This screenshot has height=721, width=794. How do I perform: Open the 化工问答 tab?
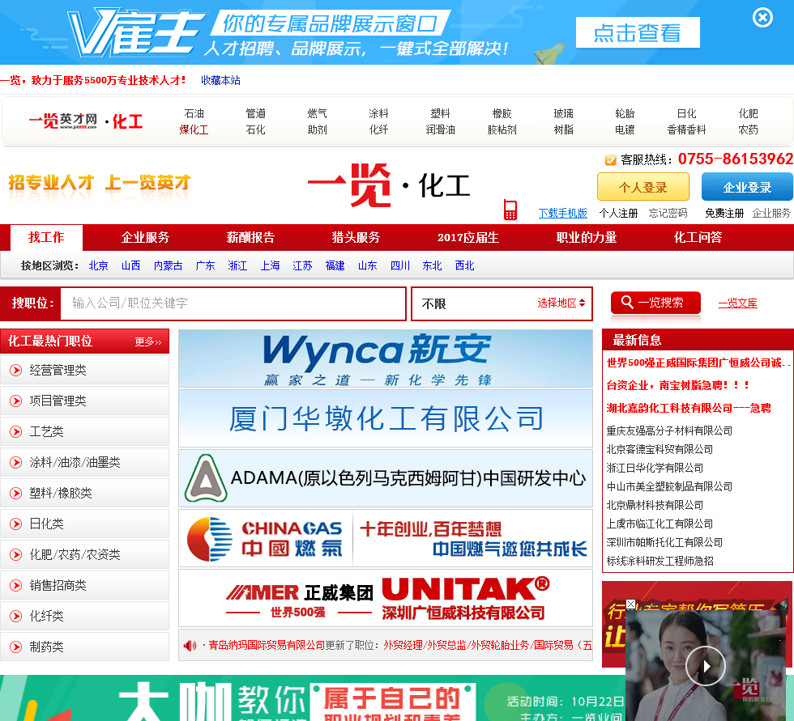pos(698,238)
